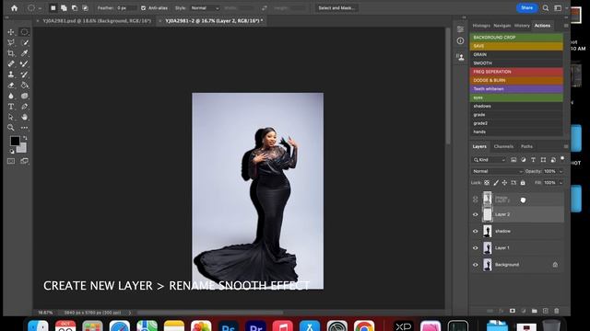Open the tool preset picker arrow

[40, 8]
